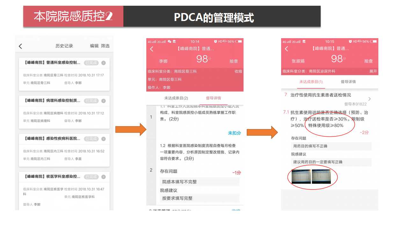Open the 核医学科室感染控 record card

click(x=64, y=191)
